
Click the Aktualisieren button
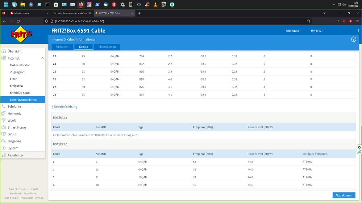point(344,195)
